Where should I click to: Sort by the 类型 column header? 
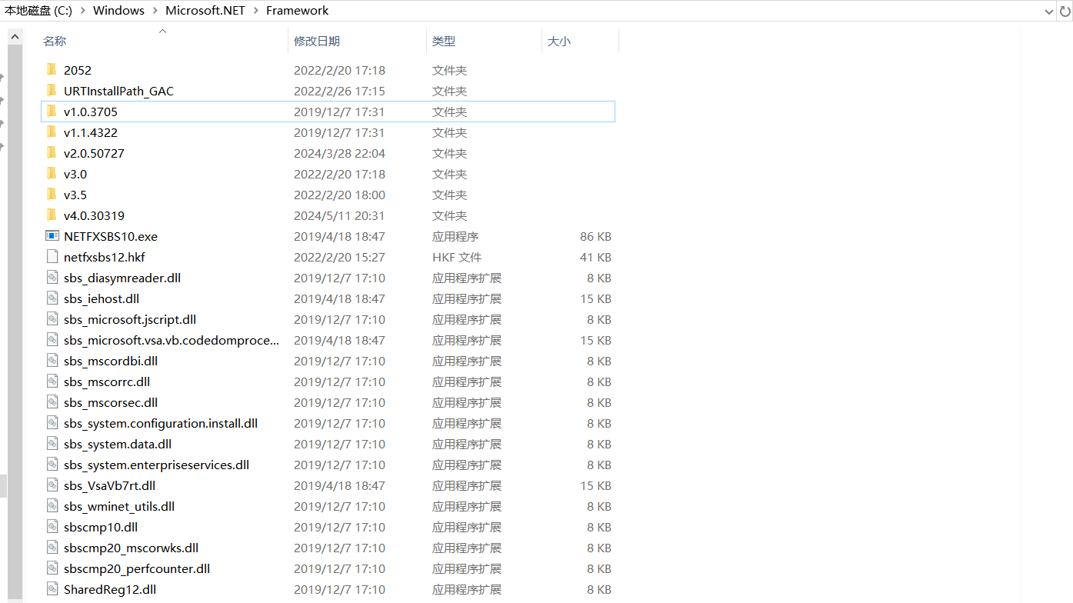coord(444,41)
